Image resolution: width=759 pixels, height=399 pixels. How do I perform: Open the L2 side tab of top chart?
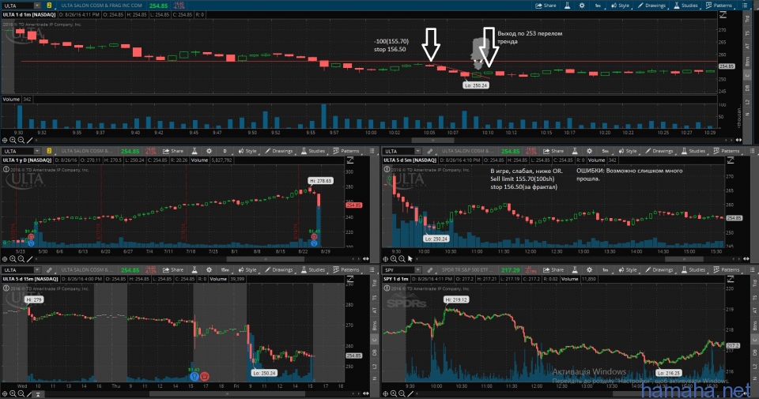coord(747,102)
